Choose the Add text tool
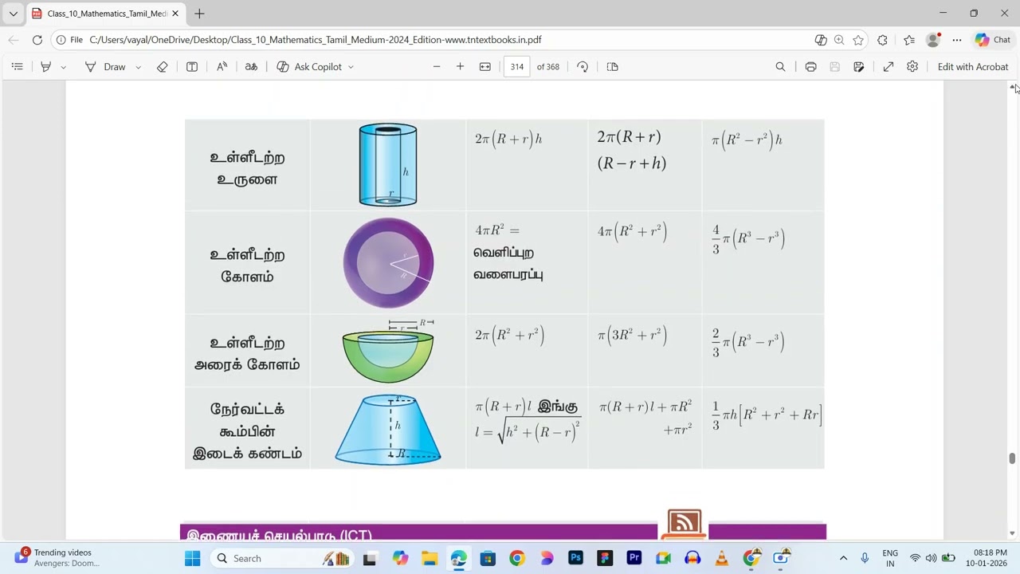The width and height of the screenshot is (1020, 574). coord(192,67)
